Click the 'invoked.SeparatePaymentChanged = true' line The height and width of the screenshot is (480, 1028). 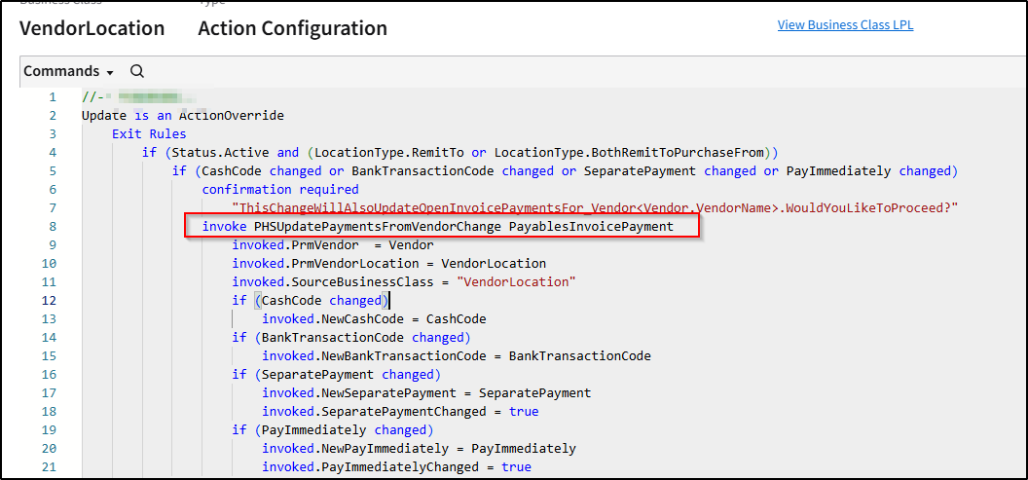tap(400, 412)
